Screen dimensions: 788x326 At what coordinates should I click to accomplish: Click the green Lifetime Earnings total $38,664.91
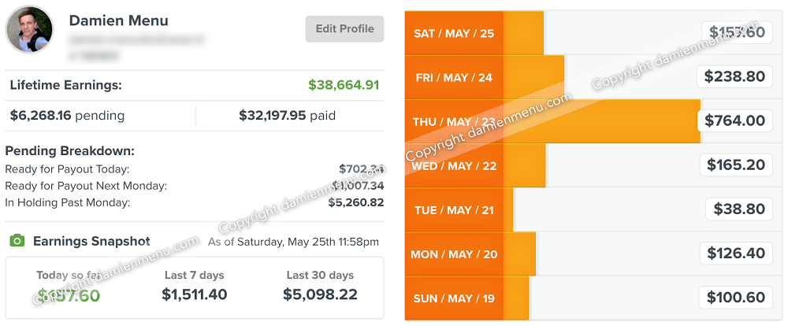tap(344, 85)
